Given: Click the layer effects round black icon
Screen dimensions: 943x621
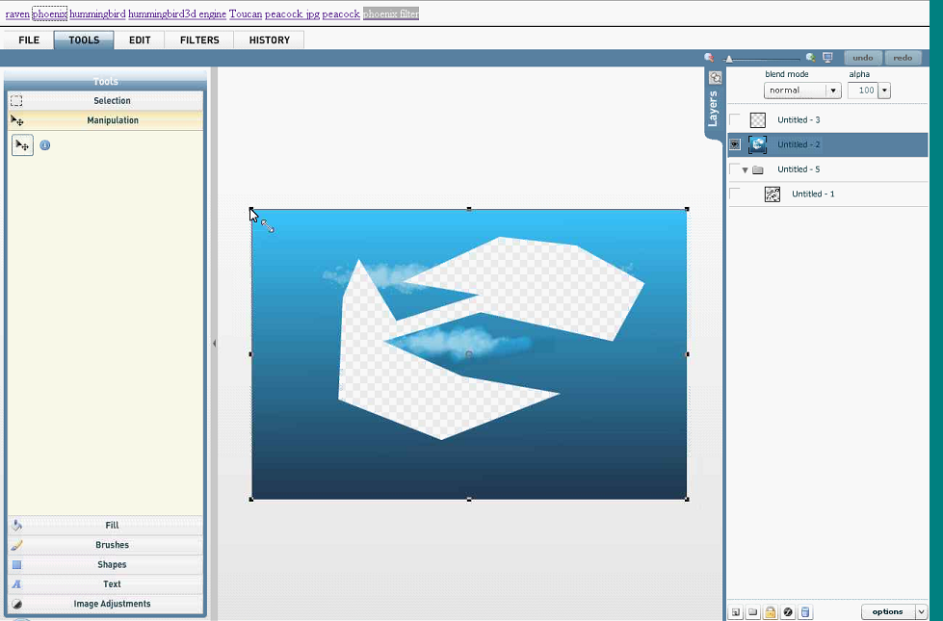Looking at the screenshot, I should pos(788,612).
